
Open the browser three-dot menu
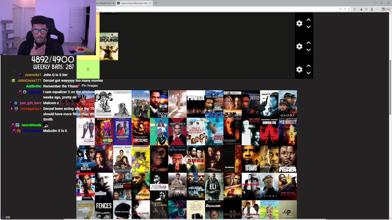point(378,9)
